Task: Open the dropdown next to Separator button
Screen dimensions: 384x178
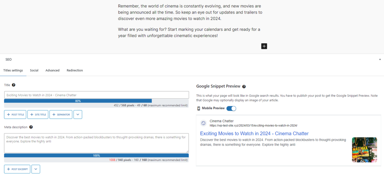Action: click(78, 115)
